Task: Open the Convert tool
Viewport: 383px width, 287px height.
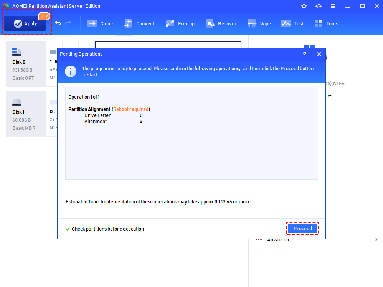Action: tap(139, 24)
